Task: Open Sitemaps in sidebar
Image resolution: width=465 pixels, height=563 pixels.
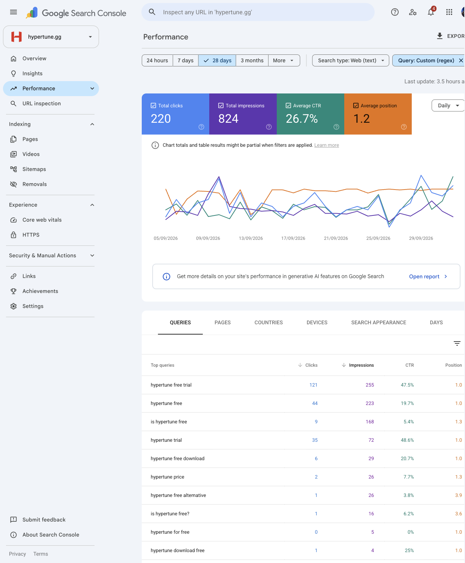Action: click(x=51, y=169)
